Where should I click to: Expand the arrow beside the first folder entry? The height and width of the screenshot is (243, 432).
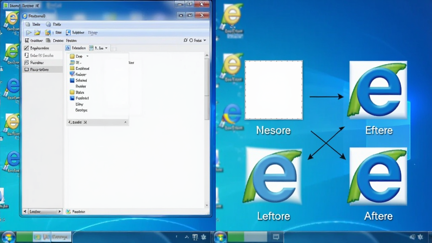[87, 56]
